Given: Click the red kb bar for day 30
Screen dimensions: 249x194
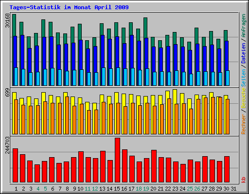Looking at the screenshot, I should click(227, 169).
